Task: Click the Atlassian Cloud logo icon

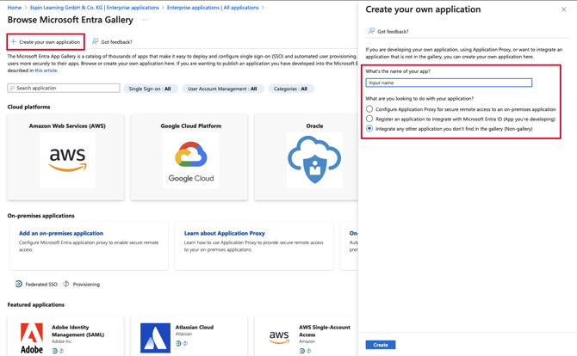Action: 155,338
